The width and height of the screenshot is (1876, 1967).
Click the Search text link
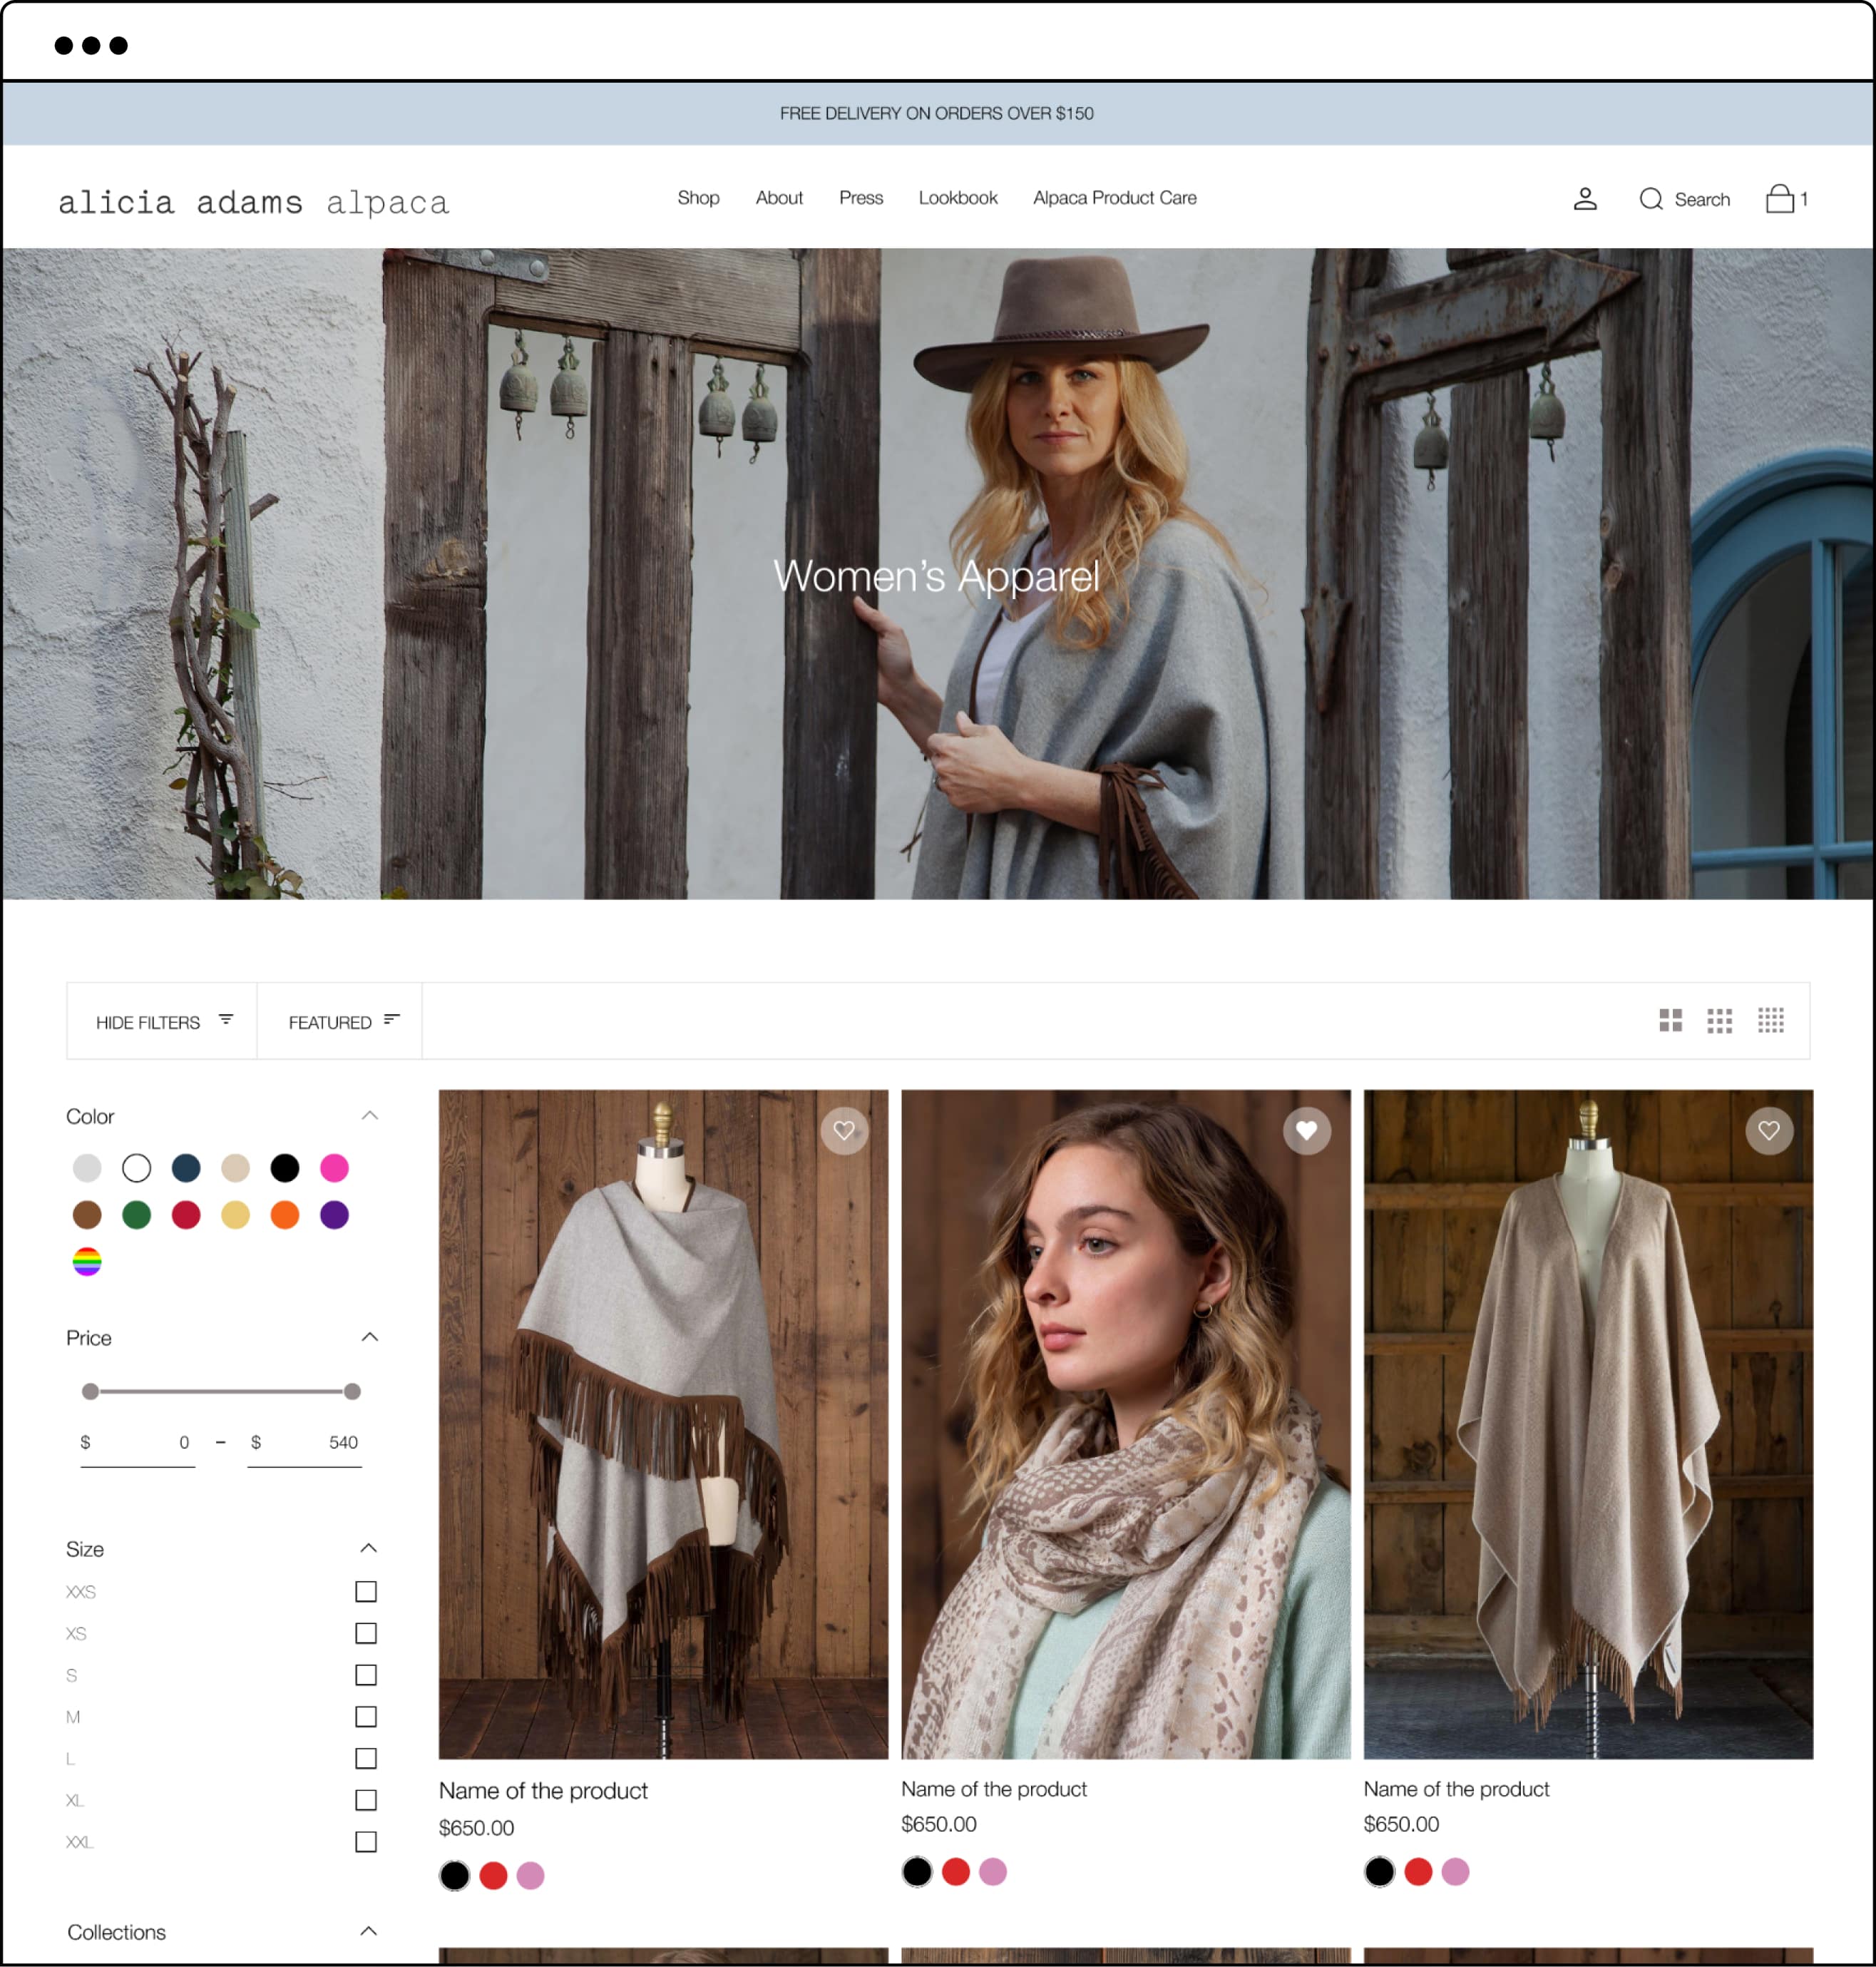(x=1702, y=200)
